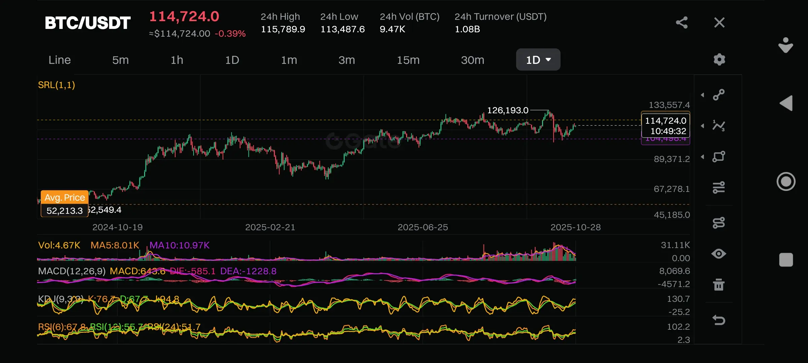Click the Avg. Price label

[x=65, y=197]
